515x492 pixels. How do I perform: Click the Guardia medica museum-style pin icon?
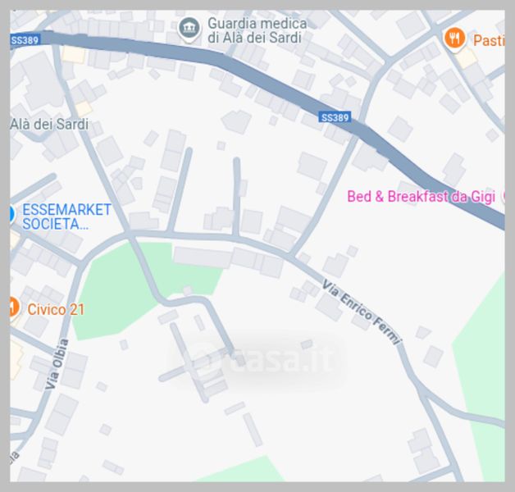pyautogui.click(x=189, y=29)
